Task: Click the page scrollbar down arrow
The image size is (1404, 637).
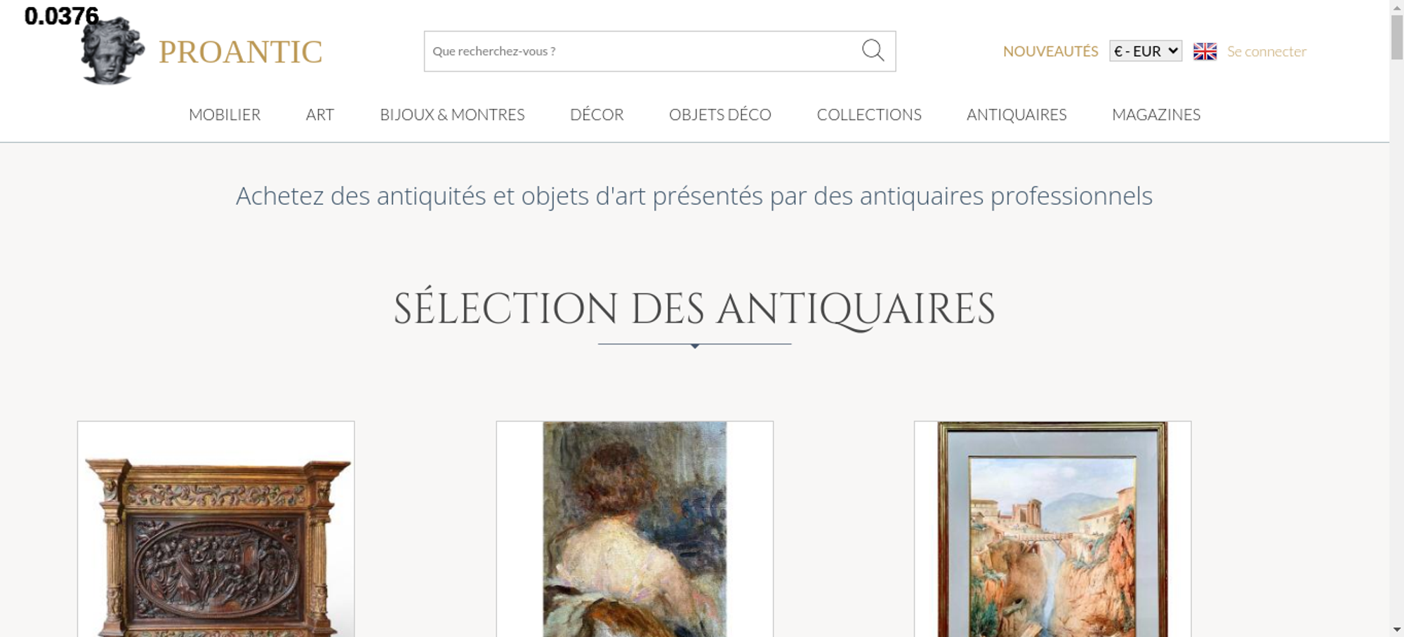Action: 1397,629
